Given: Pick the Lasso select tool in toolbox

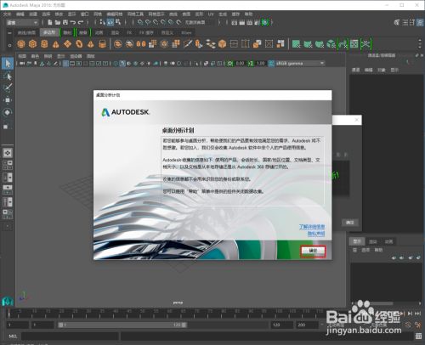Looking at the screenshot, I should [8, 76].
